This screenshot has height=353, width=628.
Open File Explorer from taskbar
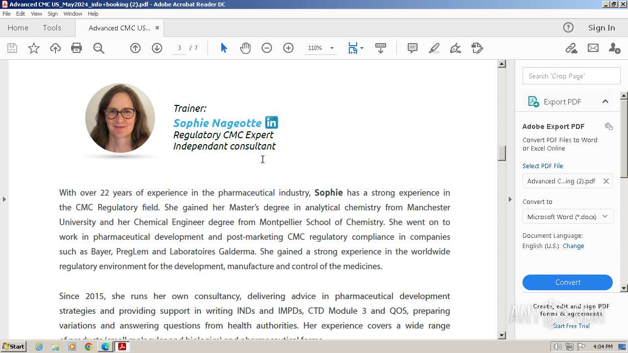[x=55, y=347]
